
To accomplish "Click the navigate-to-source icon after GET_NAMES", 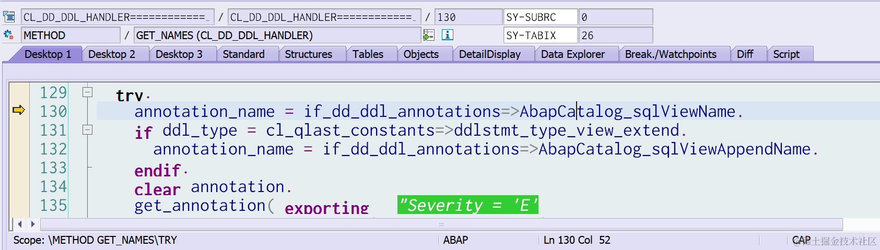I will (429, 35).
